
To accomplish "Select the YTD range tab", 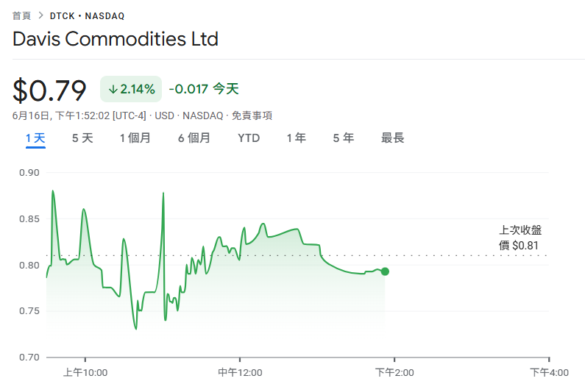I will coord(249,138).
